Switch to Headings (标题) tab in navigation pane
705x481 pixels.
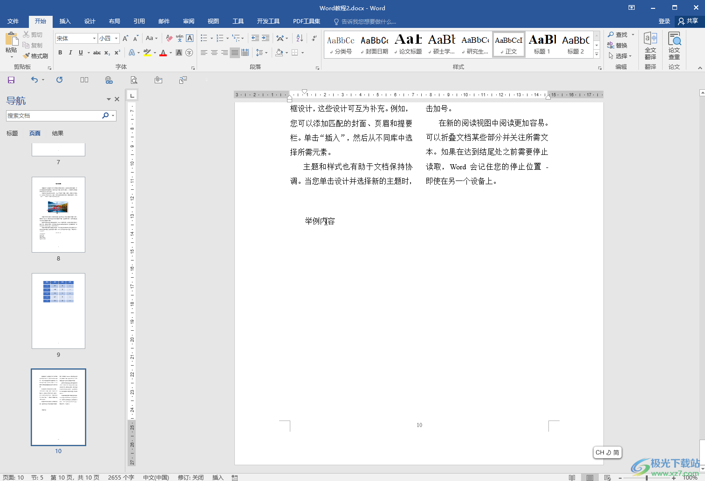[x=12, y=134]
